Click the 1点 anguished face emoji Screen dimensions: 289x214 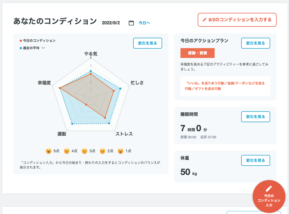[x=121, y=151]
